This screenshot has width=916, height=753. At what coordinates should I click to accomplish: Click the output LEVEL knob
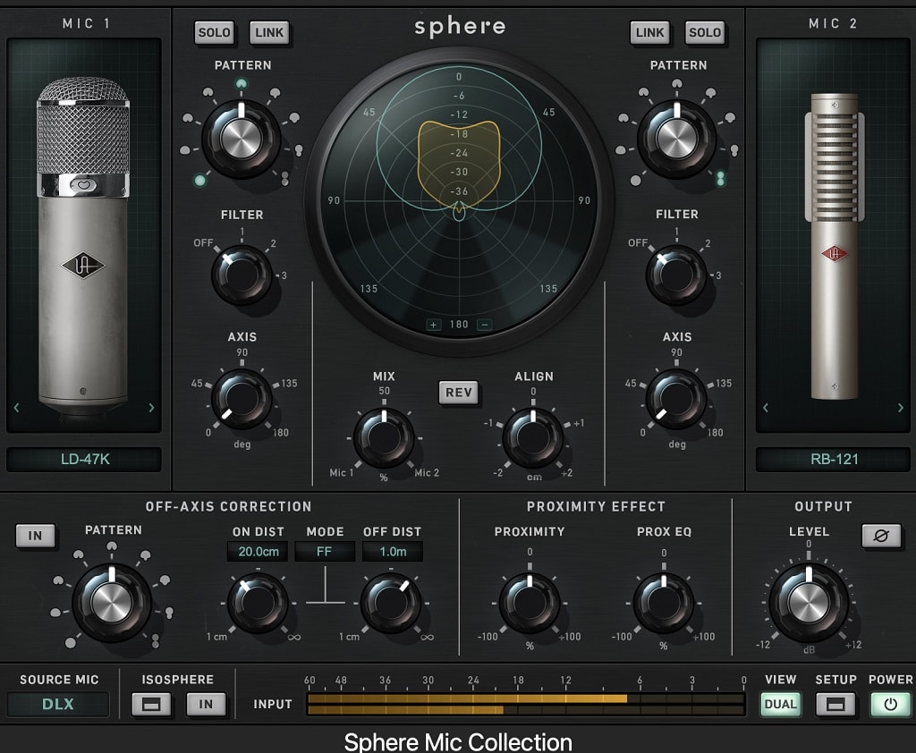[809, 603]
